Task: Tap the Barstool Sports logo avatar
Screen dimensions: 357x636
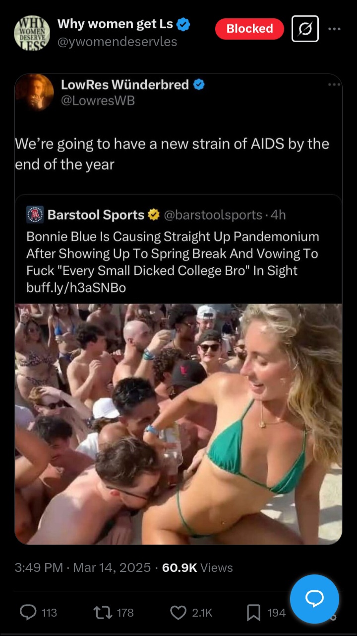Action: tap(35, 215)
